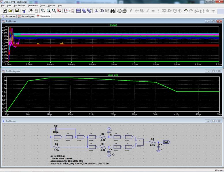Click the Find binoculars icon
Image resolution: width=224 pixels, height=172 pixels.
coord(113,11)
